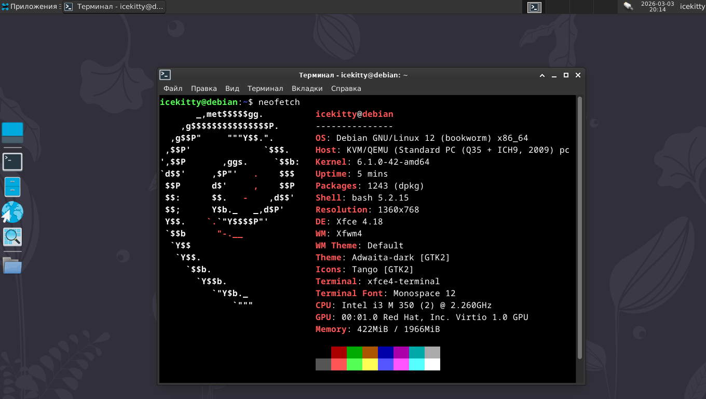Open the icekitty user menu

(x=692, y=7)
